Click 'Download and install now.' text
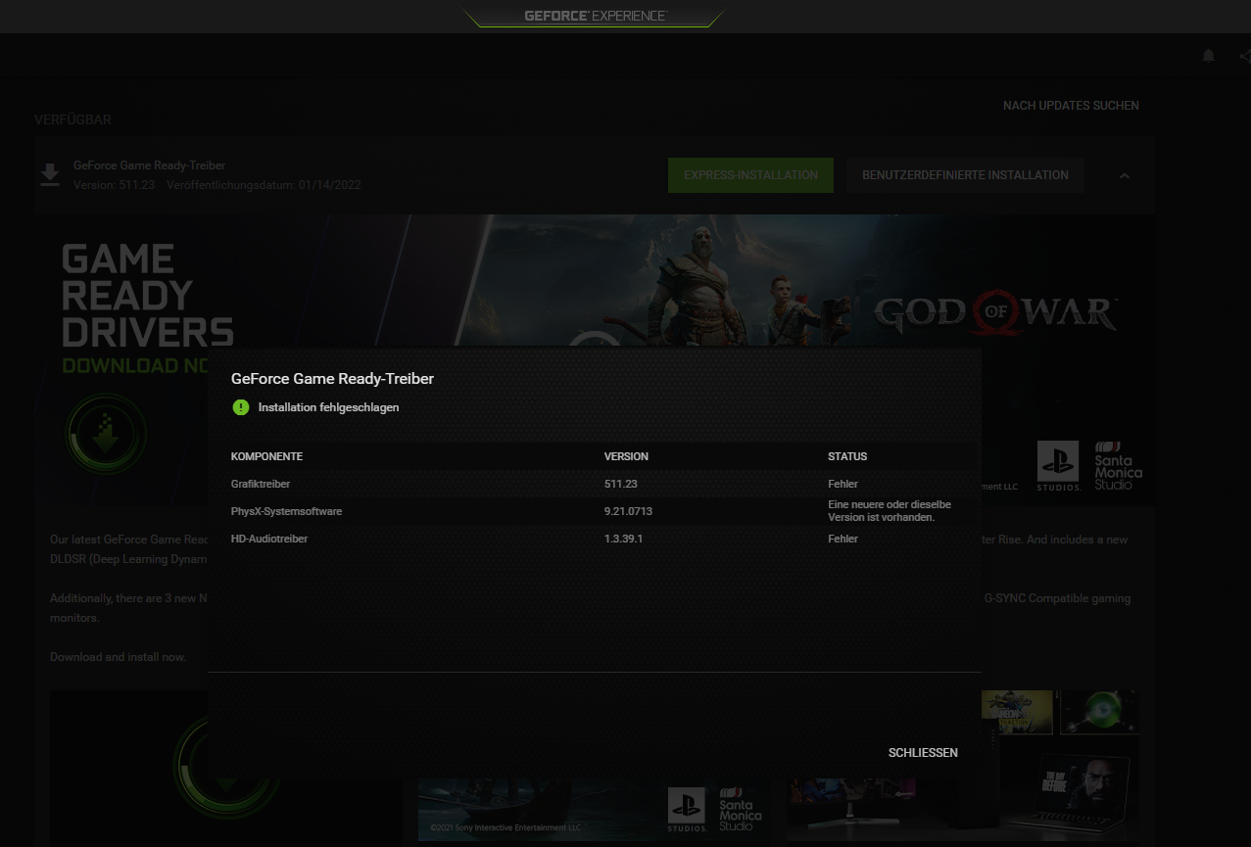Screen dimensions: 1251x847 118,657
